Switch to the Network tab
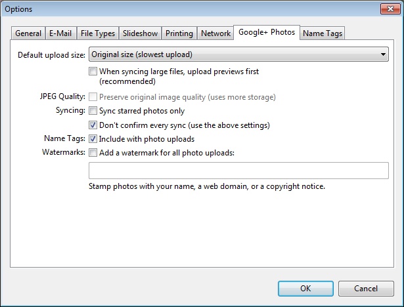The height and width of the screenshot is (307, 404). 215,33
